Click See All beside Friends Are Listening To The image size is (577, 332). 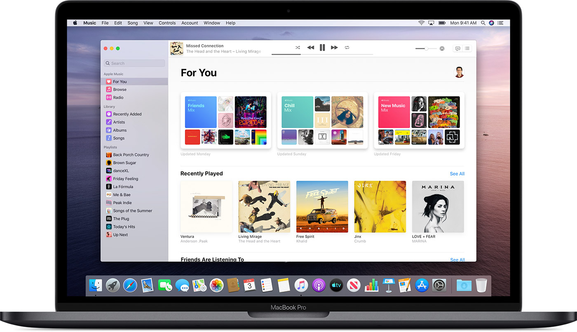pos(457,260)
